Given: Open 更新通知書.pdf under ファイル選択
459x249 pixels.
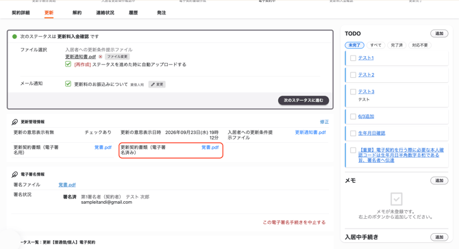Looking at the screenshot, I should (81, 57).
